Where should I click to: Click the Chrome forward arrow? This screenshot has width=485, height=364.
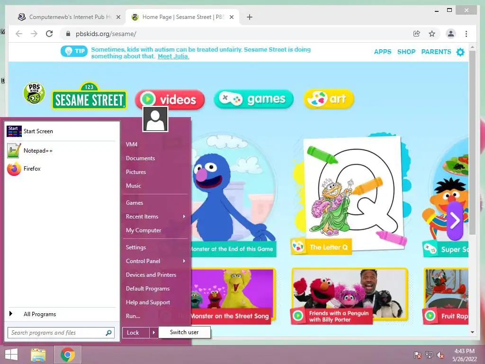[x=34, y=34]
